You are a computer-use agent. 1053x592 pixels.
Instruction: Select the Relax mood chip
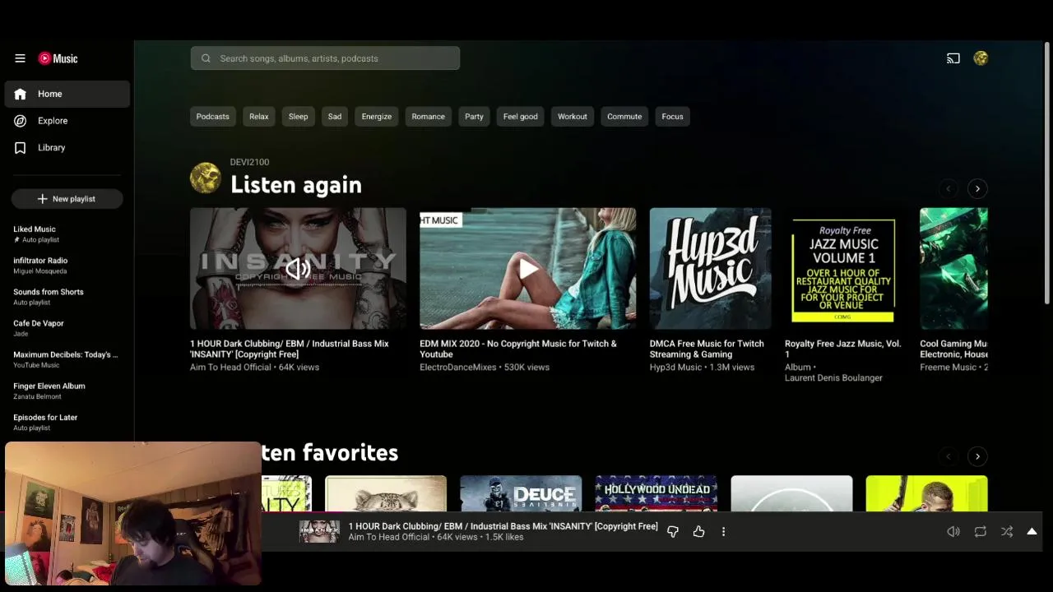point(258,116)
